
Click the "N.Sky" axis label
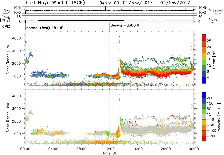(x=5, y=10)
